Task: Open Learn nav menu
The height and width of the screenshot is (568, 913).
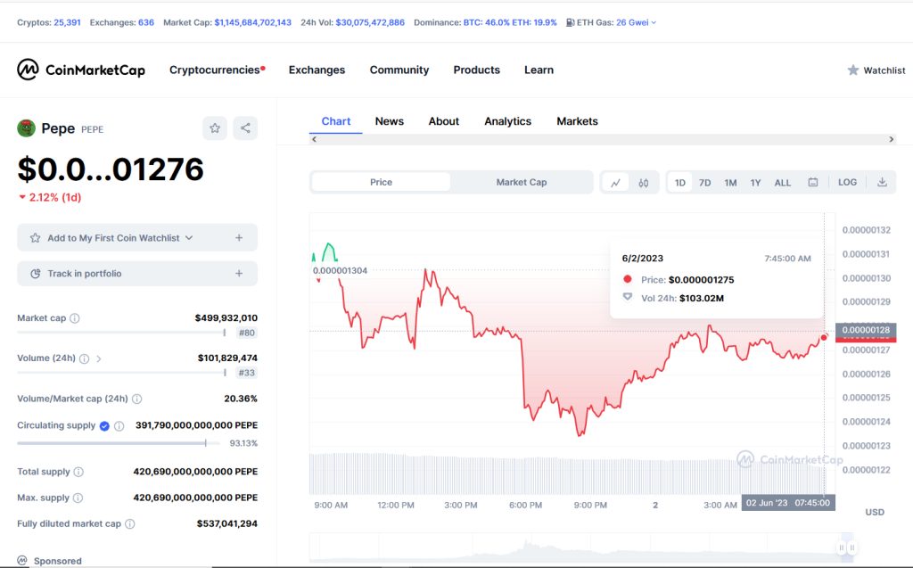Action: [539, 70]
